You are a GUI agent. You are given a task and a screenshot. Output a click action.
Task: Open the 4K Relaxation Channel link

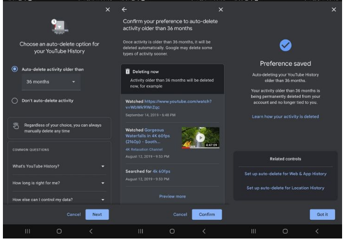pos(144,149)
